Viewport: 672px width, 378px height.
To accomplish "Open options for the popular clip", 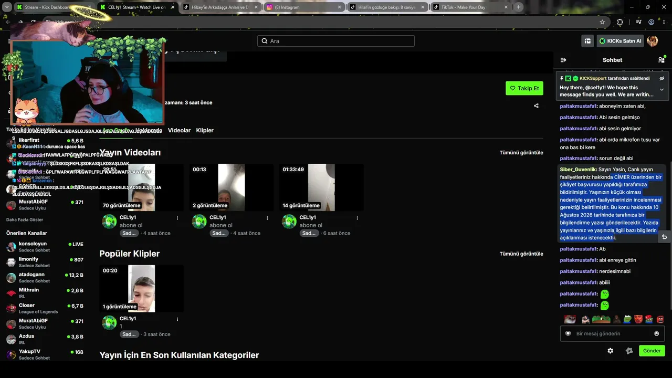I will coord(177,319).
